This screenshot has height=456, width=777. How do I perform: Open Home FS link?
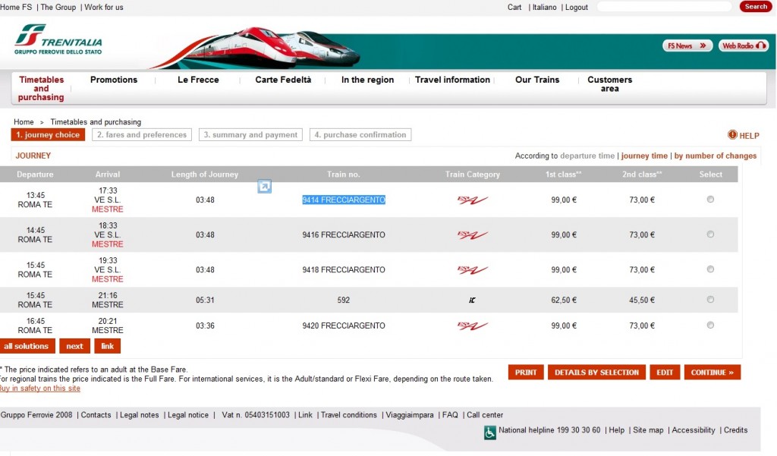[16, 8]
